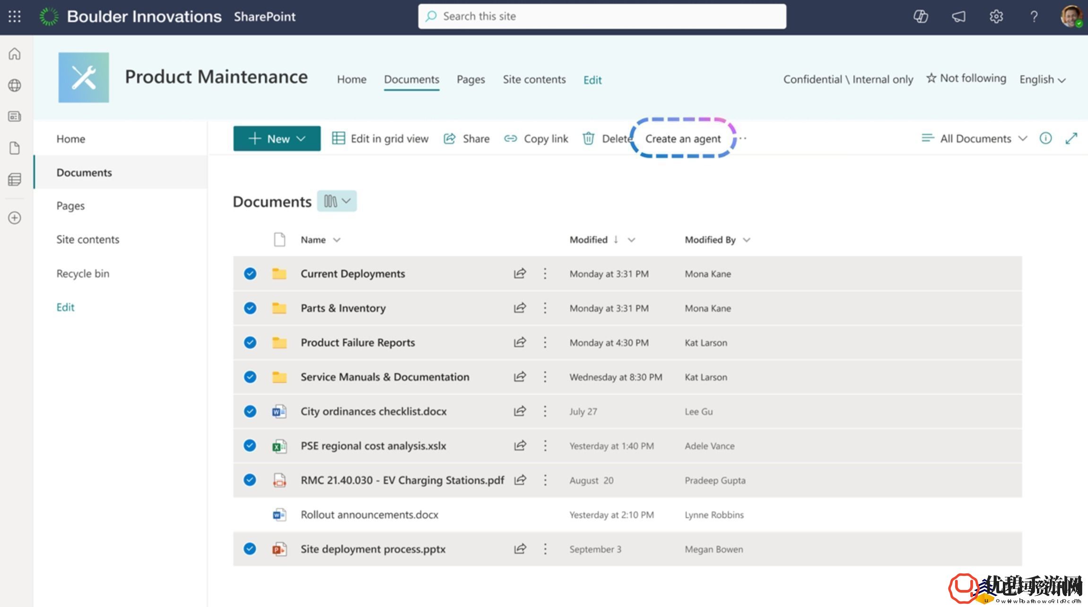Switch to the Pages tab
Viewport: 1088px width, 607px height.
click(471, 80)
